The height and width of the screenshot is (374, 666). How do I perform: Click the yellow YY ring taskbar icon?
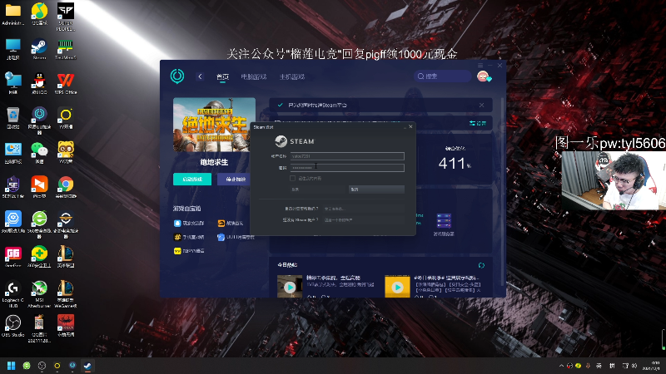(x=57, y=366)
